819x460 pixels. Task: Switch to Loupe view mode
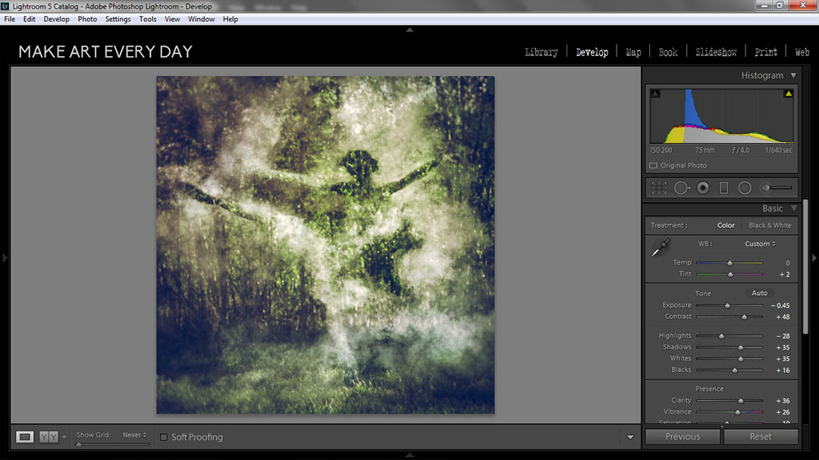click(x=24, y=437)
